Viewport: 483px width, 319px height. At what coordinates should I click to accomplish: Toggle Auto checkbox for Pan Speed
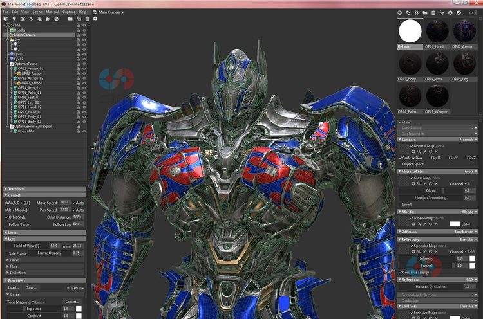pyautogui.click(x=74, y=210)
